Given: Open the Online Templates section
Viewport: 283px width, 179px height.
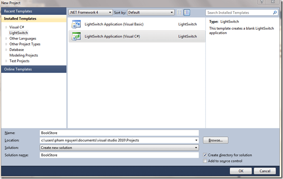Looking at the screenshot, I should (x=33, y=69).
